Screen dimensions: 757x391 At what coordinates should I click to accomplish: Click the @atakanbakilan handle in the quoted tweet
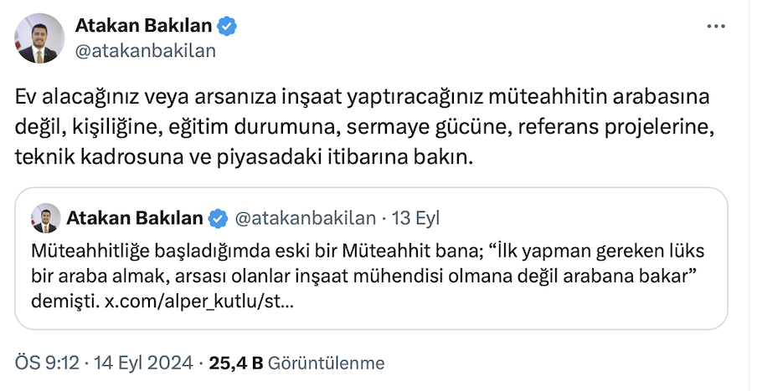tap(303, 219)
